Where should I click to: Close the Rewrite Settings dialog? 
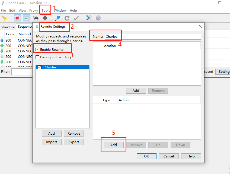pos(200,26)
